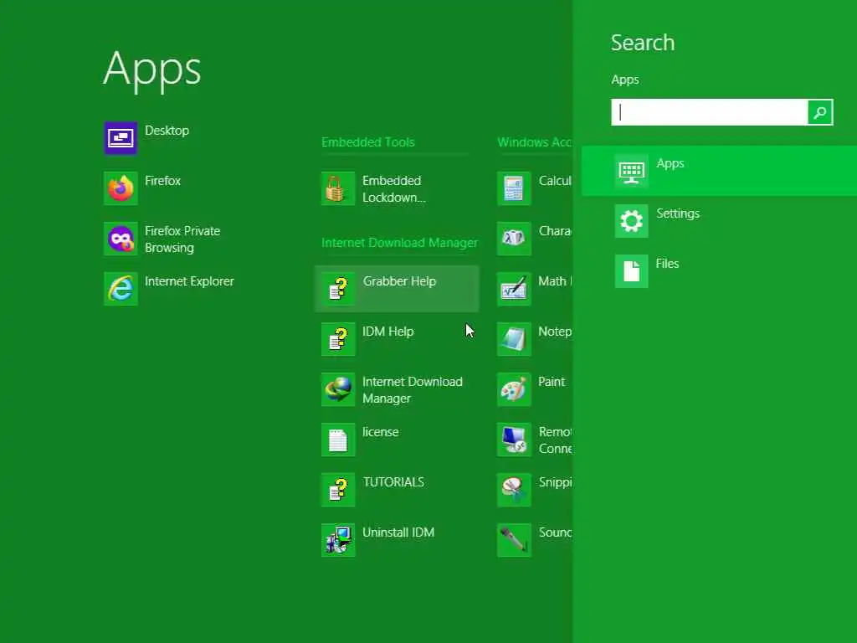
Task: Launch the Snipping Tool icon
Action: 514,490
